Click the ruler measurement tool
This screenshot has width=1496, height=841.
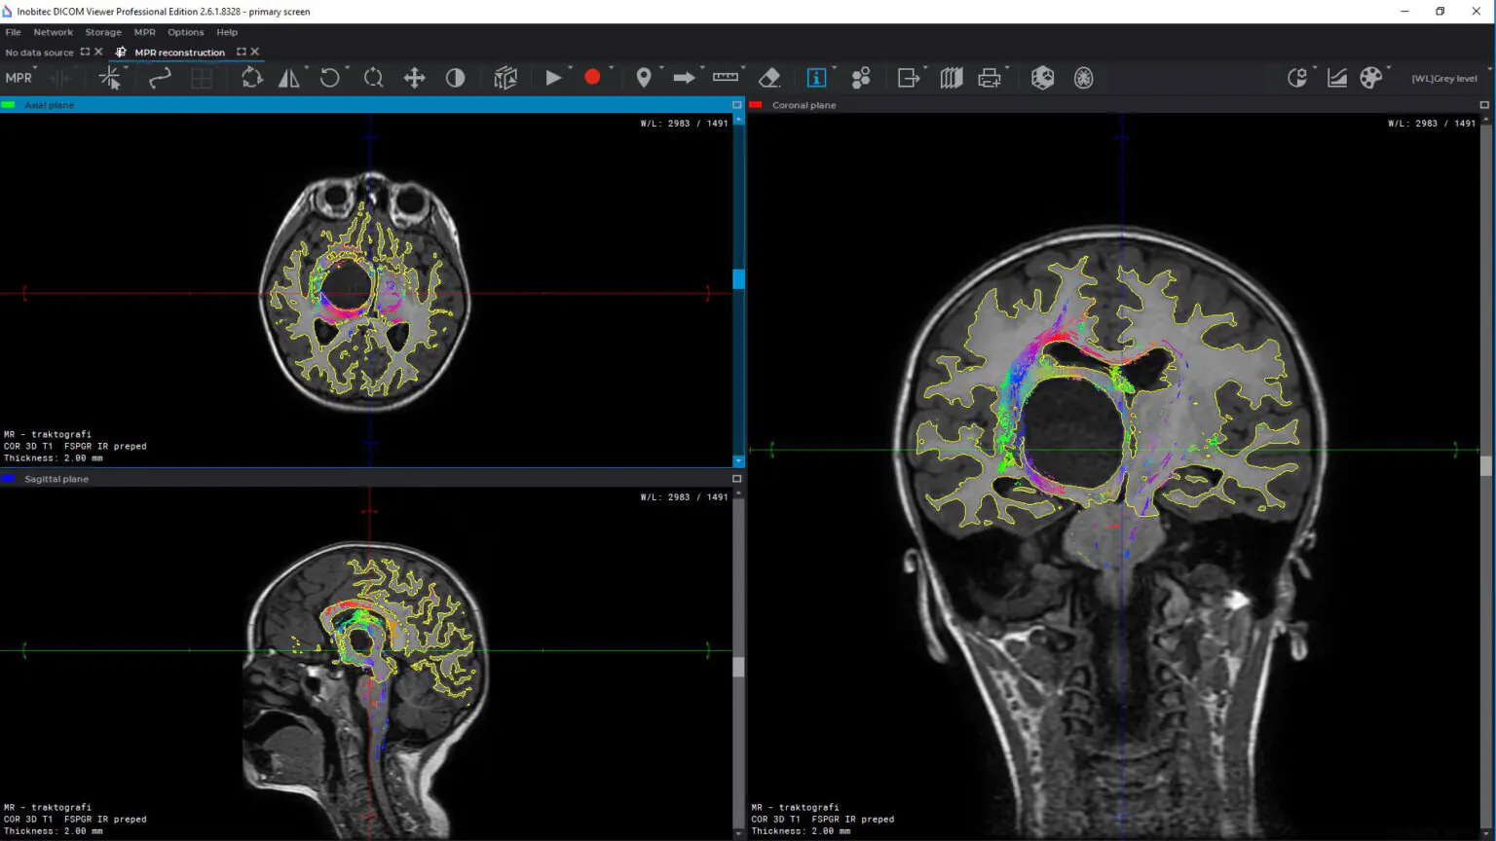point(725,78)
